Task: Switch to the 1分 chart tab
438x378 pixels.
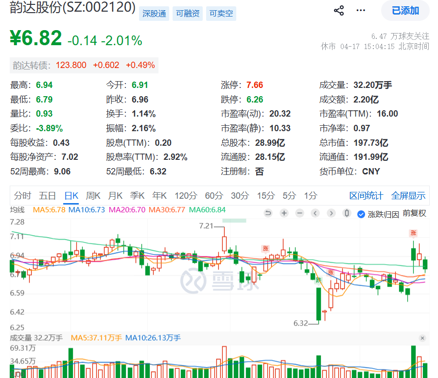Action: click(x=311, y=196)
